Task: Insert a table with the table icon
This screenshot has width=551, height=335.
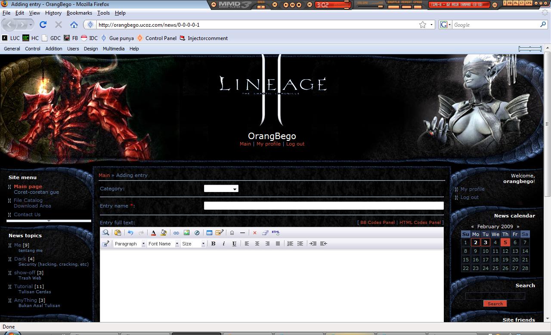Action: (209, 233)
